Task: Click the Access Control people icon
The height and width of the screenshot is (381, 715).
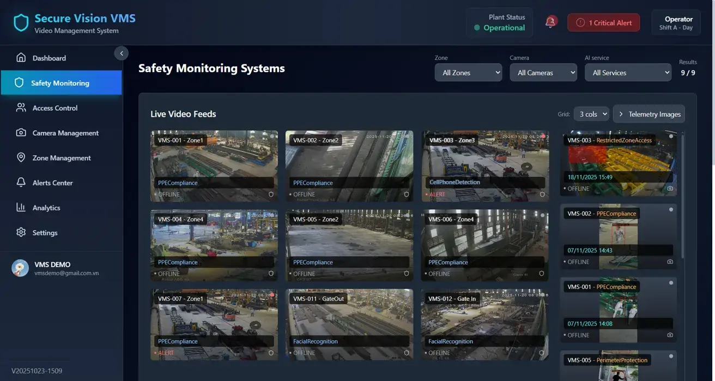Action: [x=21, y=108]
